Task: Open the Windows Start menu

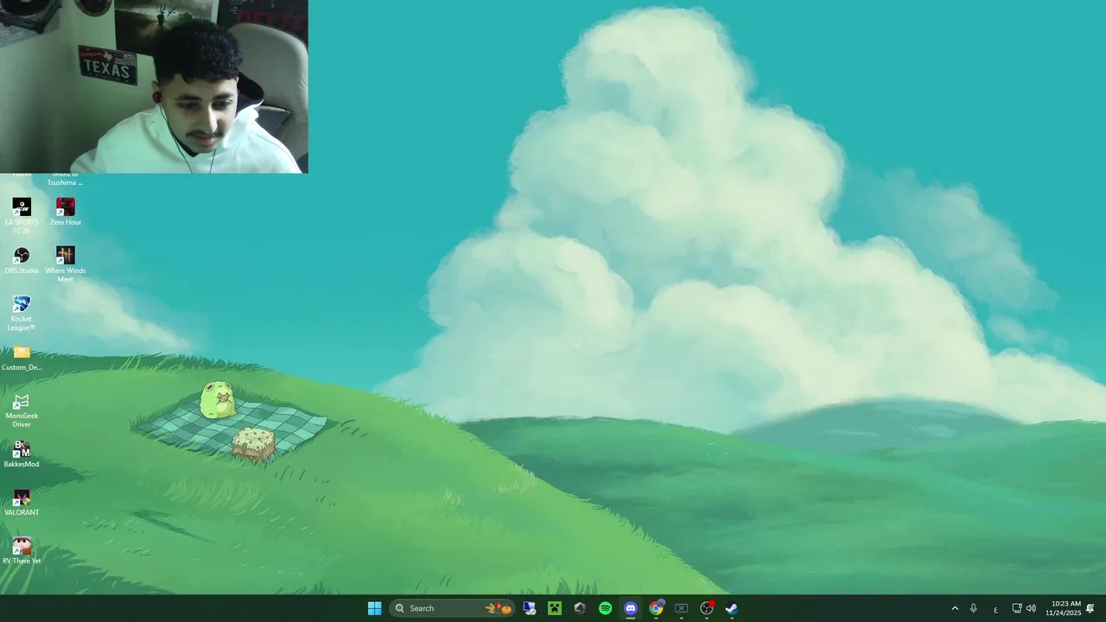Action: coord(374,608)
